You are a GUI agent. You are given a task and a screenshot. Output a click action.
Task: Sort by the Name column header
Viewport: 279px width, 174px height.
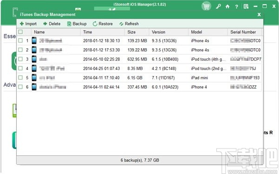(56, 32)
